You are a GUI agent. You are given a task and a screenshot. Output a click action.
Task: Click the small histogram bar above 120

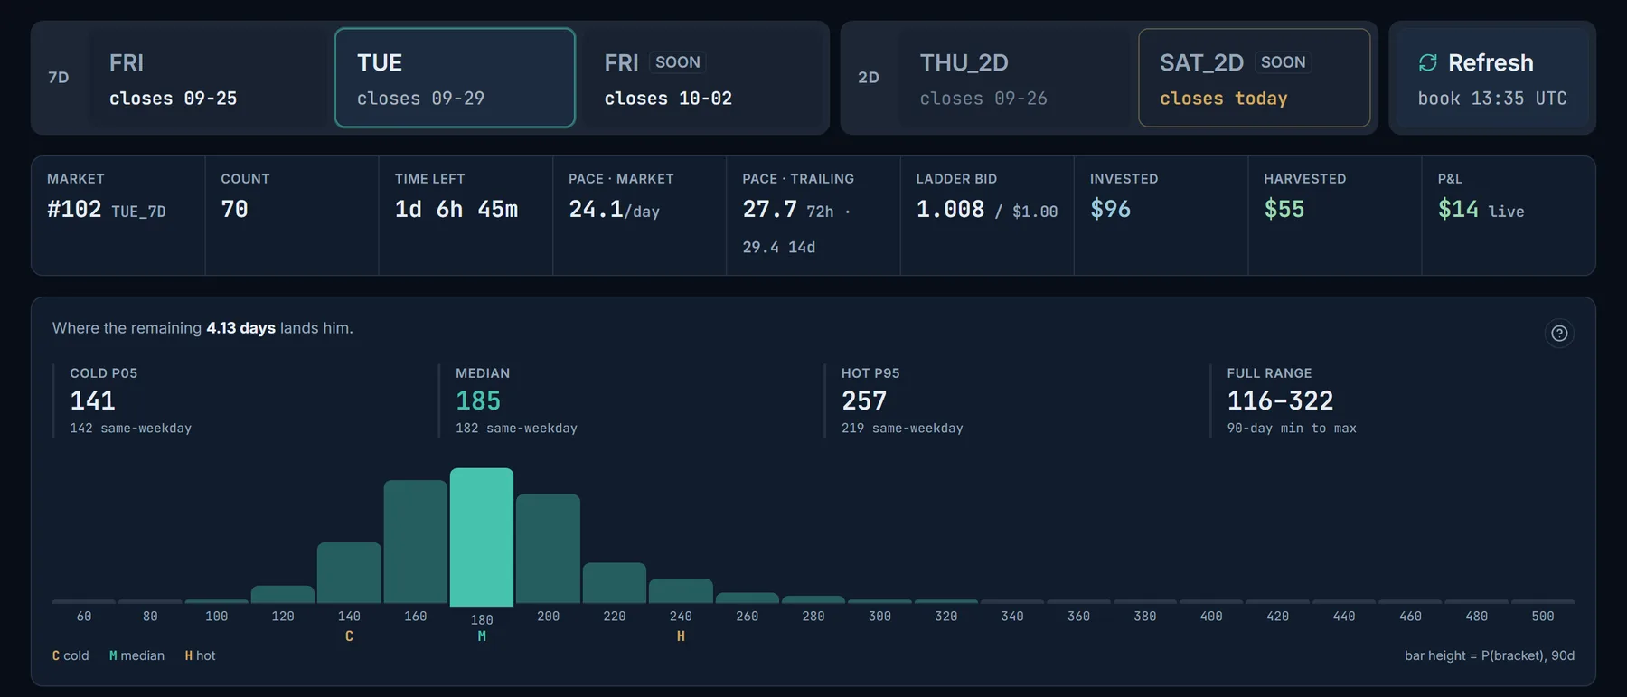[x=283, y=595]
